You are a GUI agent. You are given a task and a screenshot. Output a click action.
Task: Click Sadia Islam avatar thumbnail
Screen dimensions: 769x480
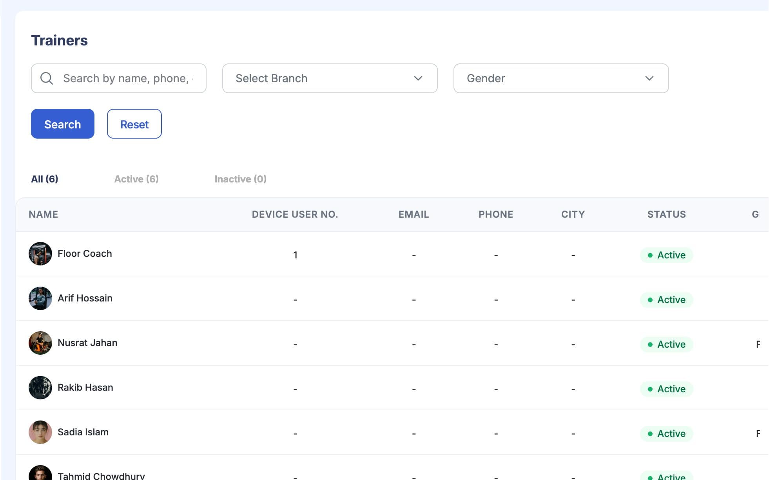click(40, 432)
